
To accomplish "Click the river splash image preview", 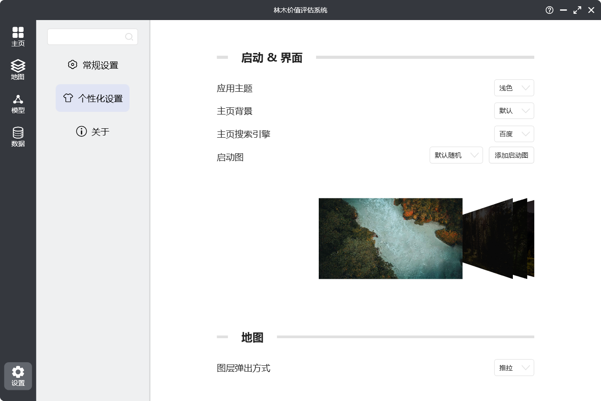I will click(390, 238).
